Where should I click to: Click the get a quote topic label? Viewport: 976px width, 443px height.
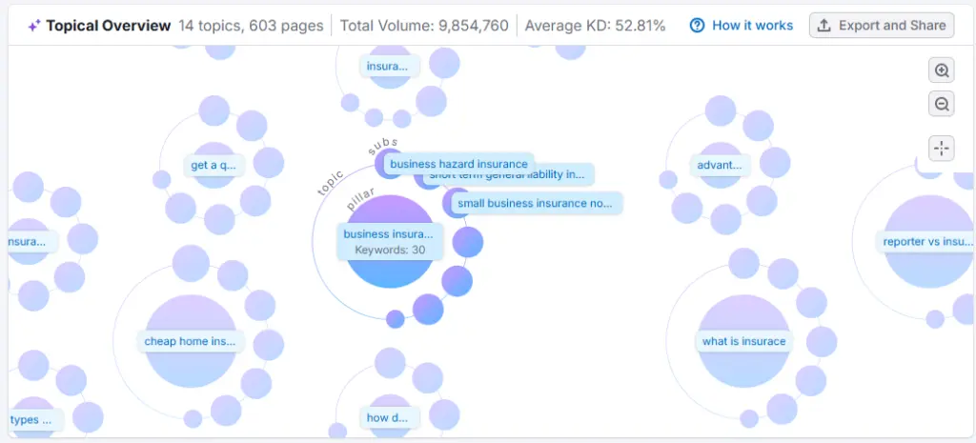pyautogui.click(x=213, y=165)
